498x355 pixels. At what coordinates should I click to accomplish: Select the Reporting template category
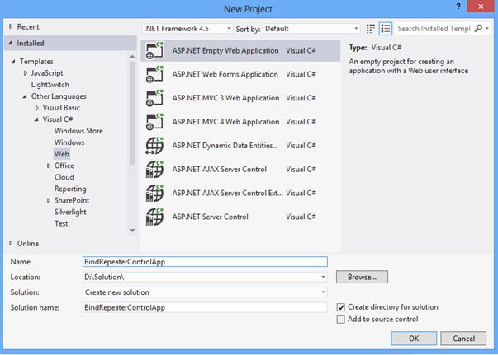[70, 189]
